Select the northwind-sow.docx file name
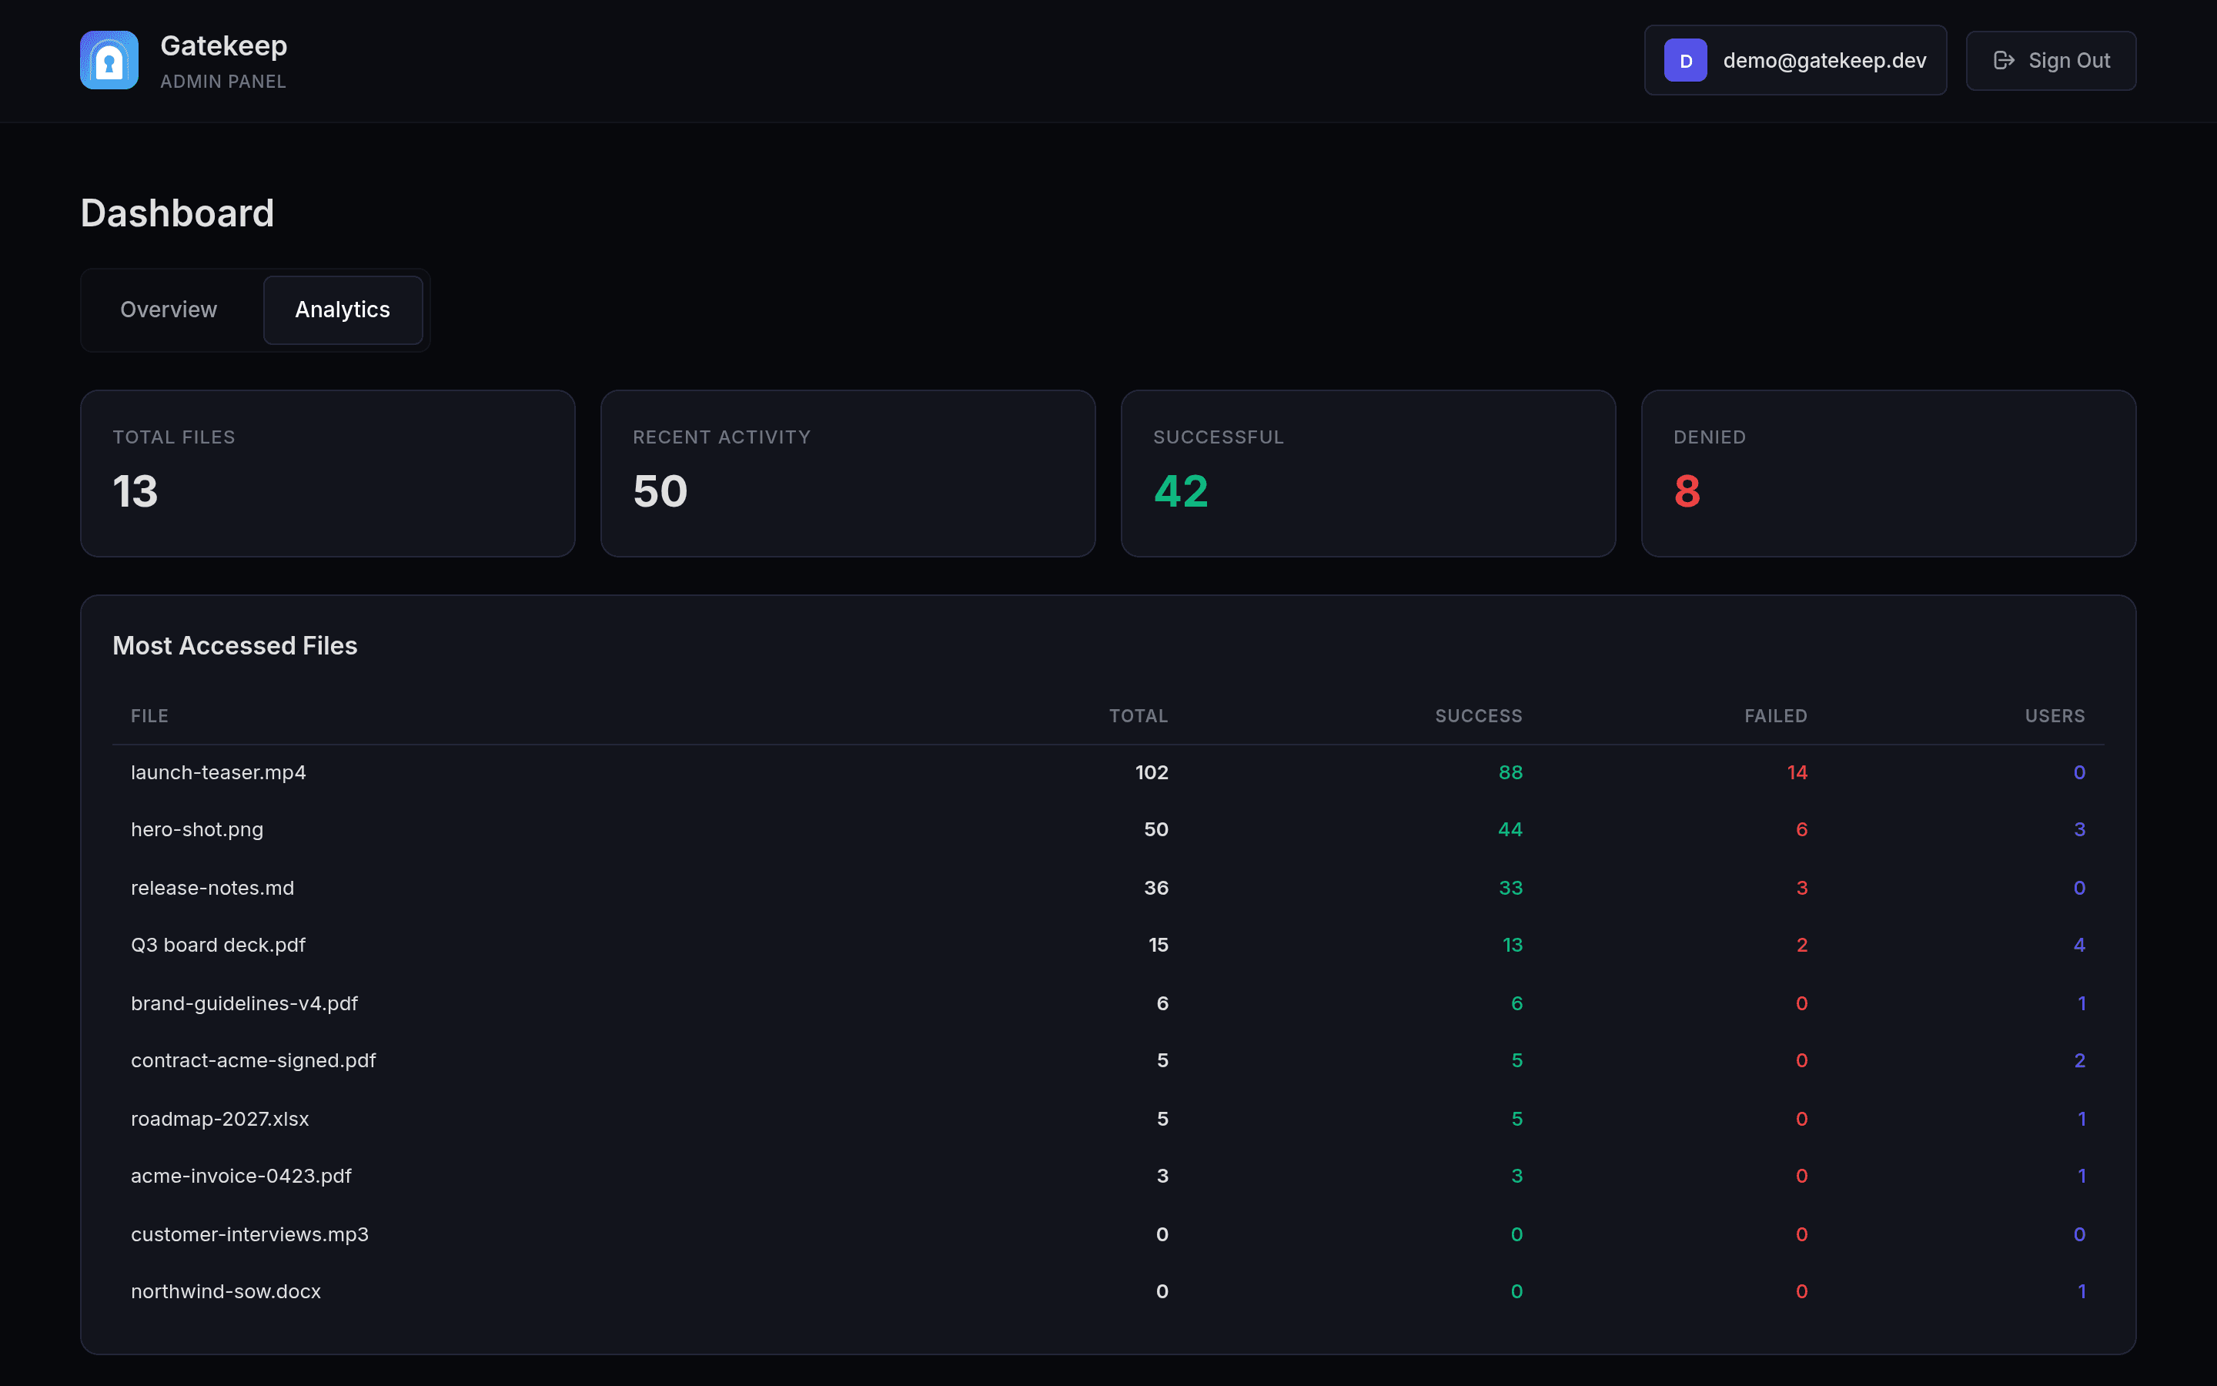The height and width of the screenshot is (1386, 2217). click(x=226, y=1291)
